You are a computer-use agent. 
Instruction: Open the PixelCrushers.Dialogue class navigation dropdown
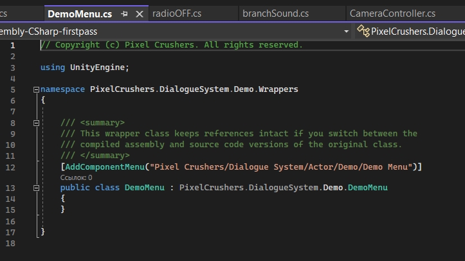click(x=410, y=32)
